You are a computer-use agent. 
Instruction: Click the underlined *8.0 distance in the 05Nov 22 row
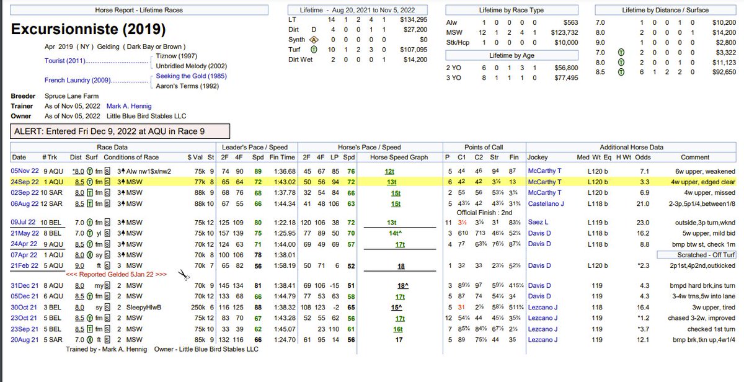tap(78, 171)
